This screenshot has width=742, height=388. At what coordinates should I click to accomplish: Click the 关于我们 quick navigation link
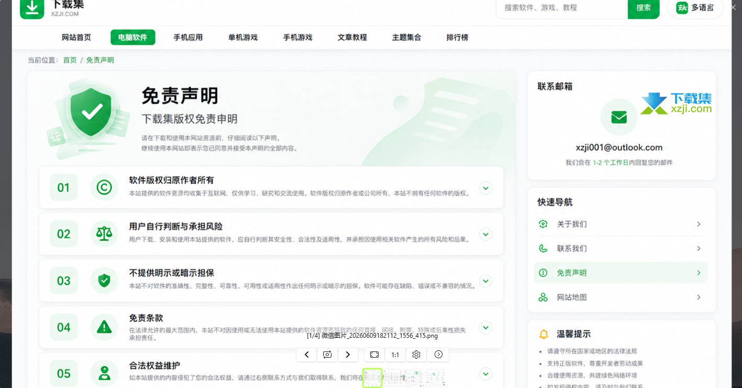pyautogui.click(x=572, y=224)
